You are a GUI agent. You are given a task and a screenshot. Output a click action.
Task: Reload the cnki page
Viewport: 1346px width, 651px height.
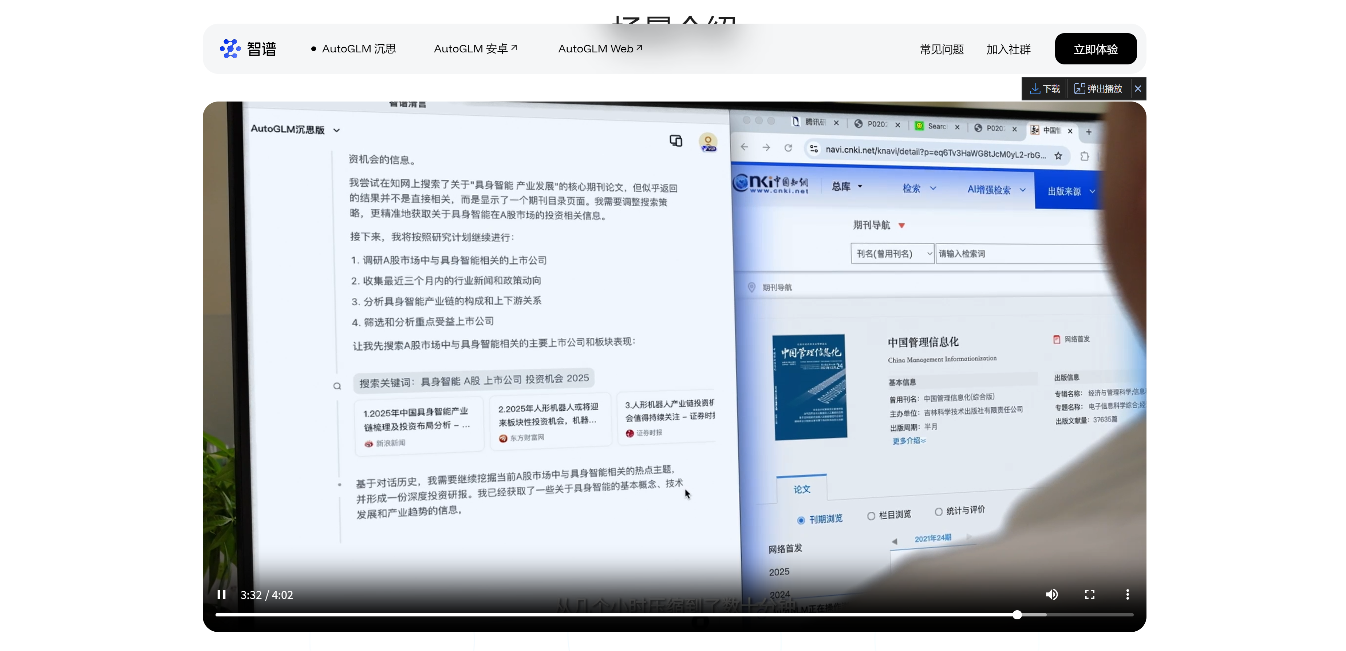(788, 148)
